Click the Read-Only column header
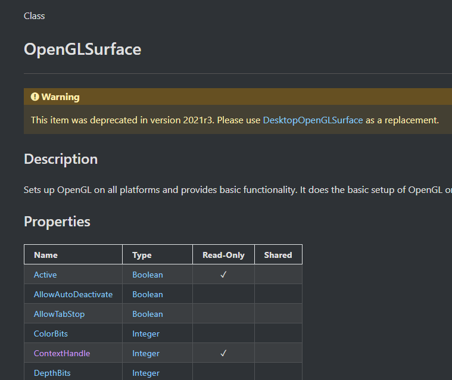 coord(223,255)
